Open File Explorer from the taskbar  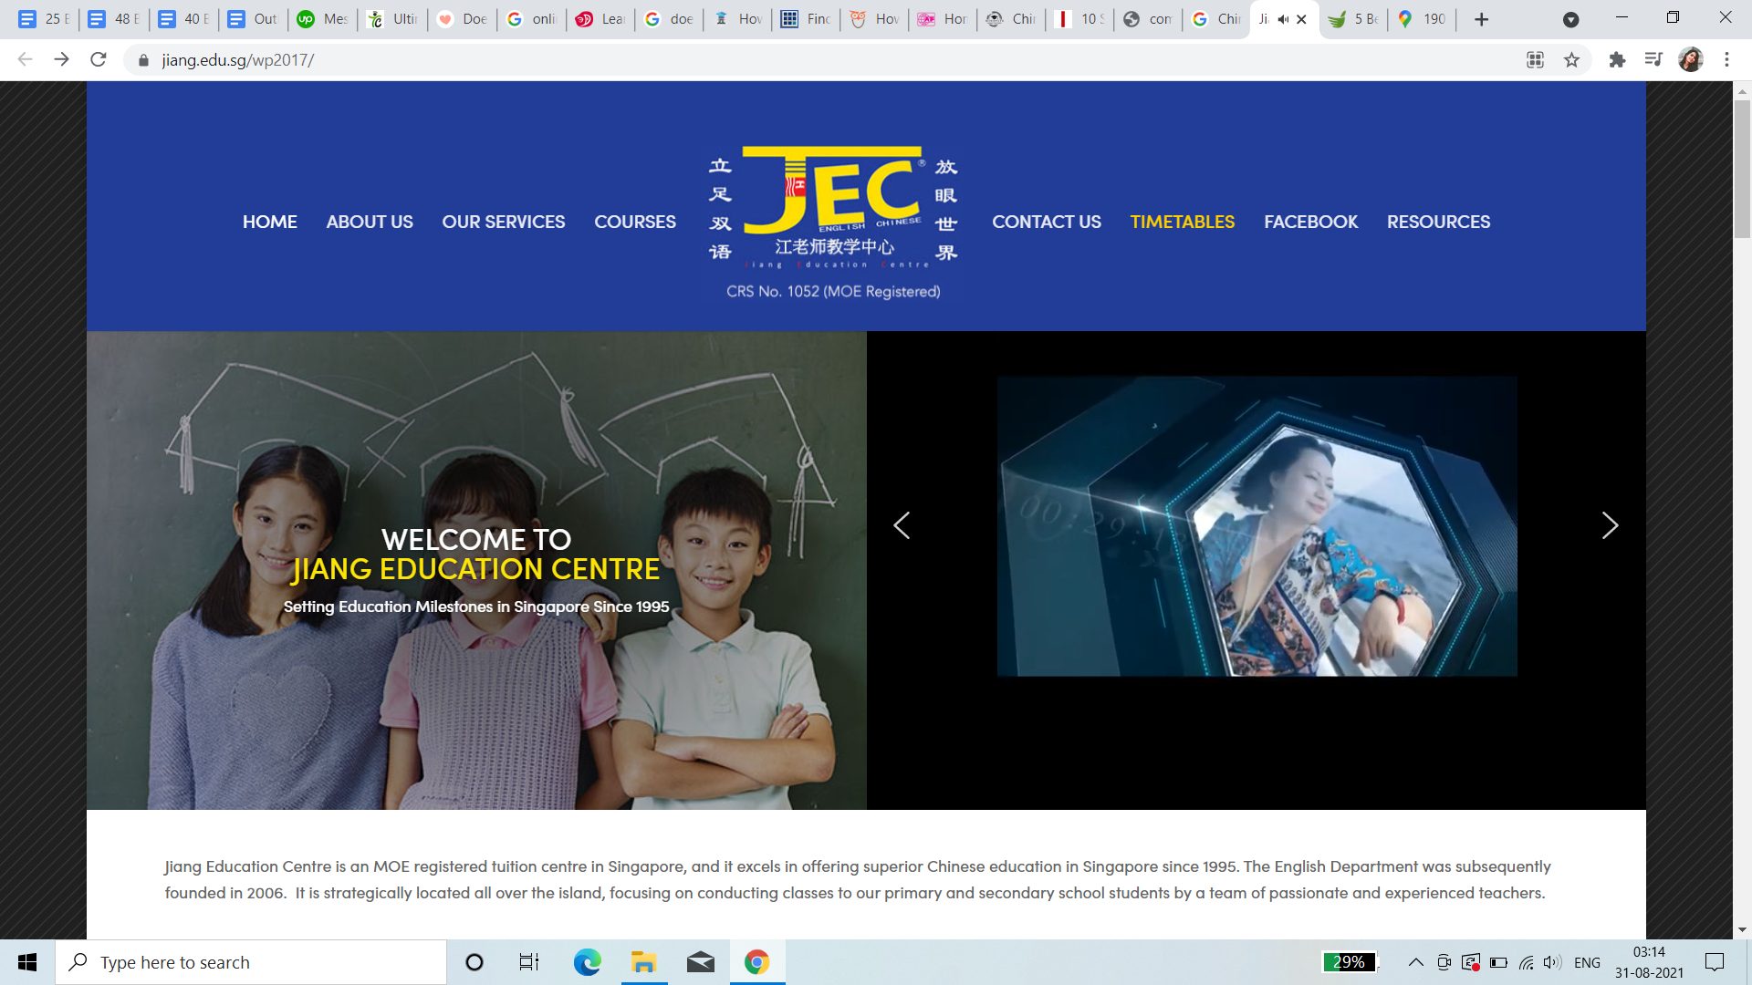[643, 962]
